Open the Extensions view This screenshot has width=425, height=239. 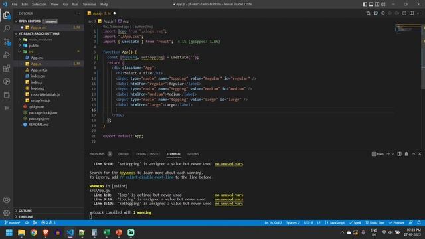7,68
